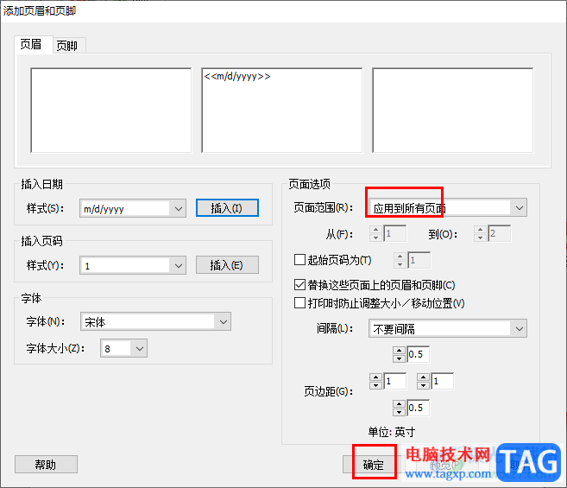The image size is (567, 488).
Task: Click the 插入(E) page number button
Action: point(227,265)
